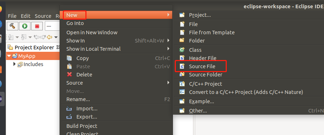Click the Source File icon

[182, 66]
